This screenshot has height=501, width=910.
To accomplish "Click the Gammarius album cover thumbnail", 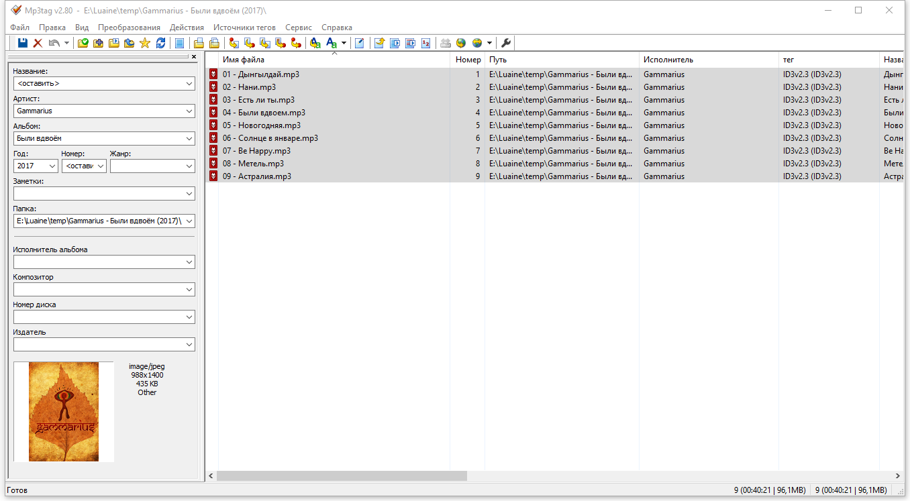I will pyautogui.click(x=64, y=412).
